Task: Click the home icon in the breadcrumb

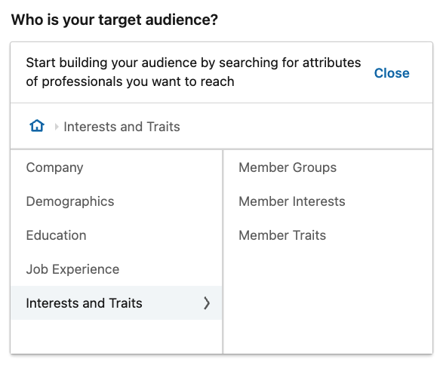Action: (37, 126)
